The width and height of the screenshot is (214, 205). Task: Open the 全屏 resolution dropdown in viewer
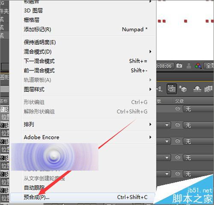pyautogui.click(x=209, y=66)
